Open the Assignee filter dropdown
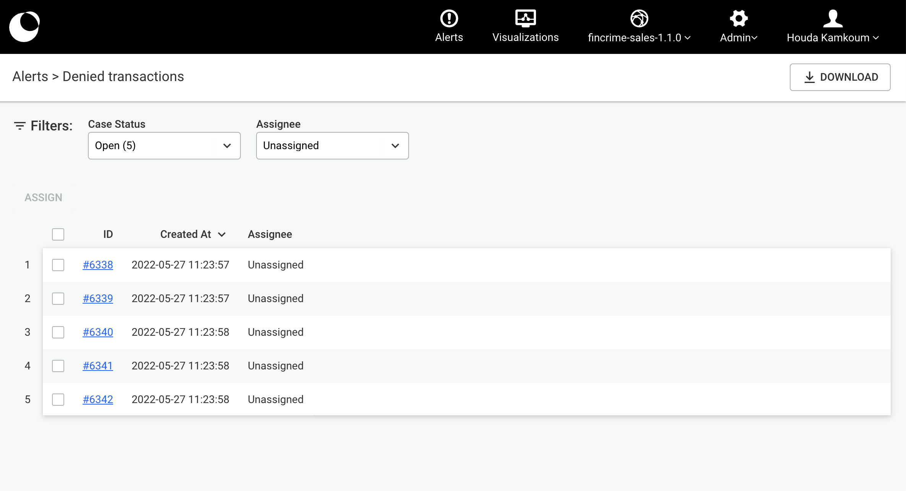 click(332, 146)
